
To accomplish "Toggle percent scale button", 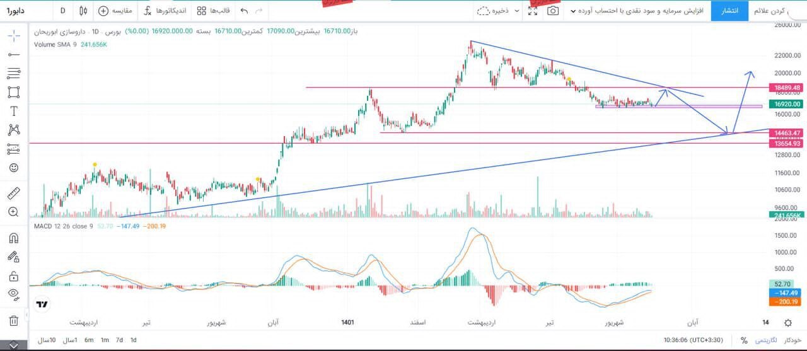I will click(x=744, y=340).
